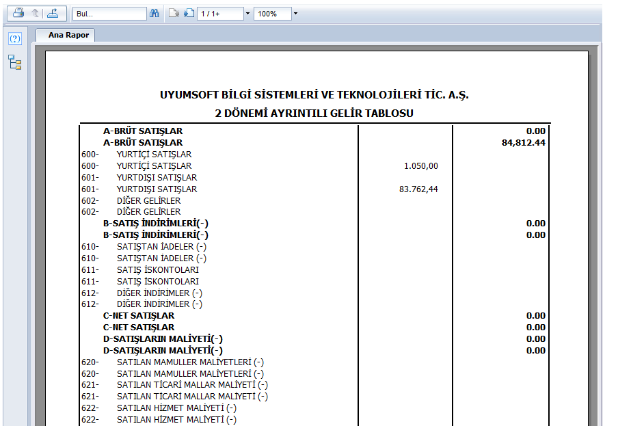This screenshot has width=618, height=426.
Task: Click the 84,812.44 total value
Action: click(x=523, y=143)
